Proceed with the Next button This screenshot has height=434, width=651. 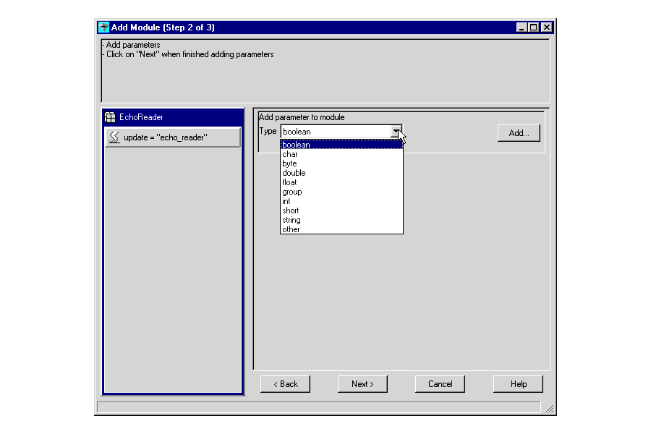tap(362, 384)
